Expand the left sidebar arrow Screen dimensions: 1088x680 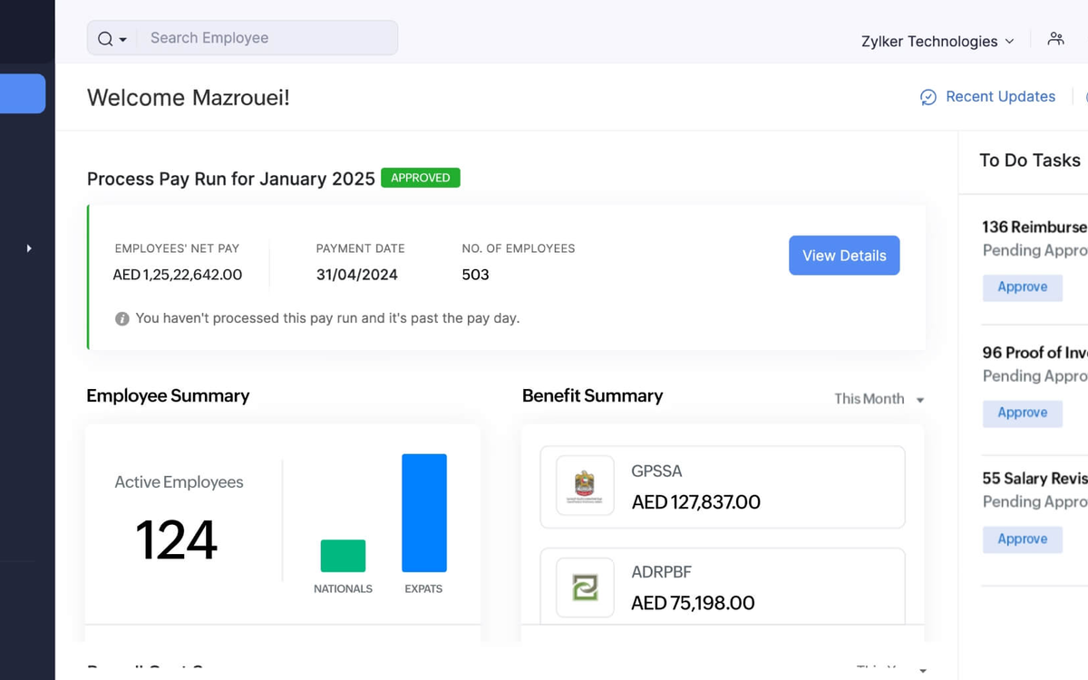[29, 248]
